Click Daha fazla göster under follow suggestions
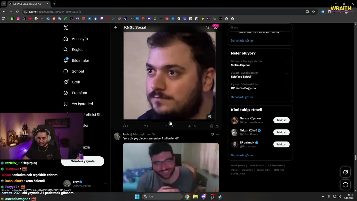Image resolution: width=357 pixels, height=201 pixels. point(242,155)
